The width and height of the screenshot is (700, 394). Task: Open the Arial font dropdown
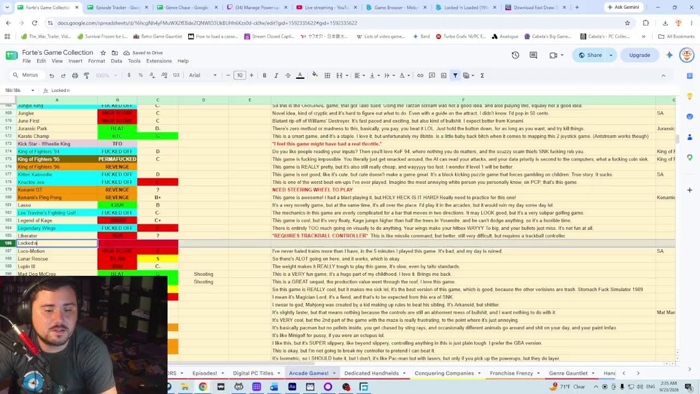(203, 76)
